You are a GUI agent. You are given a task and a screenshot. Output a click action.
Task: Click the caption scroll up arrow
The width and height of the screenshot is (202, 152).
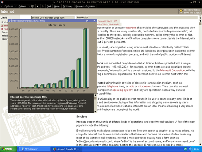pyautogui.click(x=95, y=95)
